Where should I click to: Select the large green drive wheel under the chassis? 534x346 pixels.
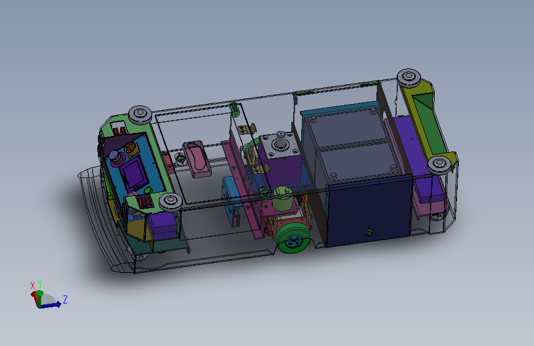293,238
